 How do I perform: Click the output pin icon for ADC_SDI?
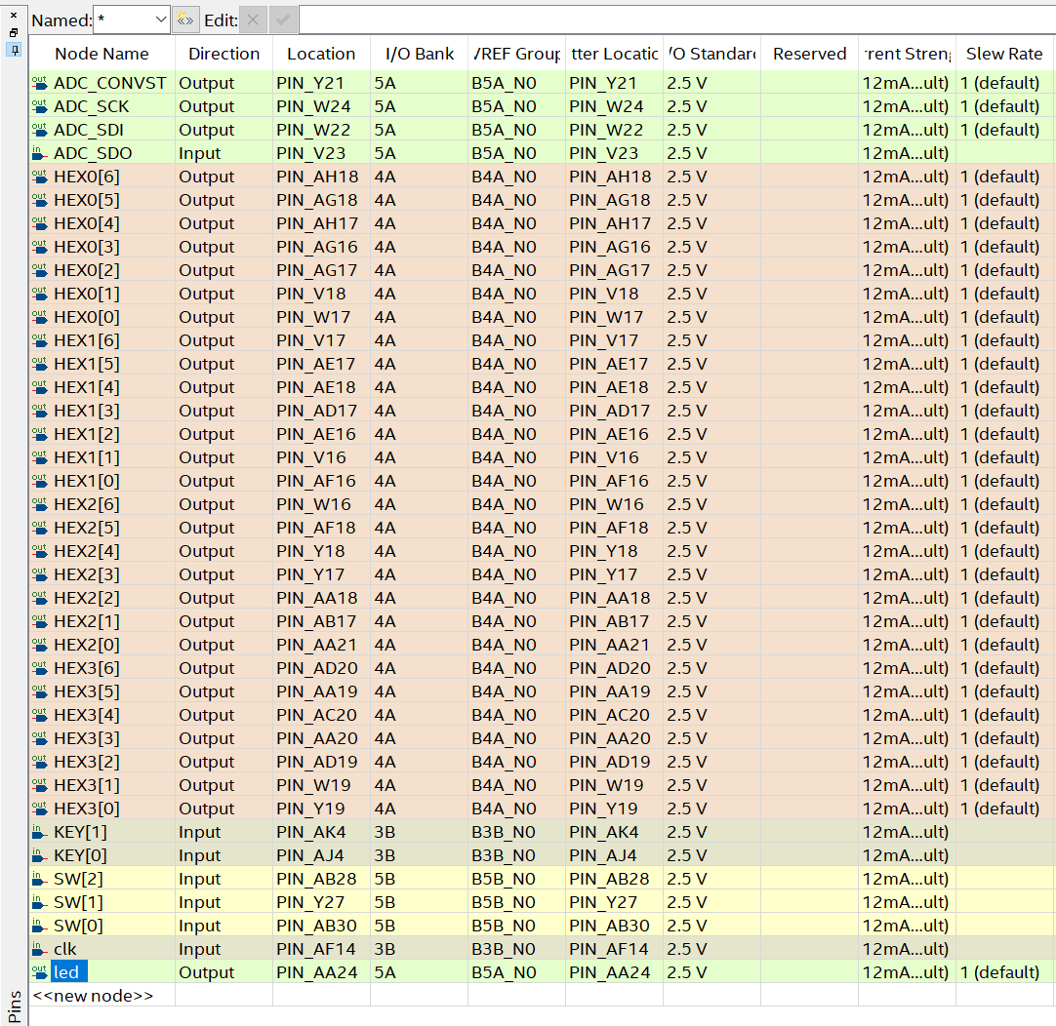tap(40, 130)
